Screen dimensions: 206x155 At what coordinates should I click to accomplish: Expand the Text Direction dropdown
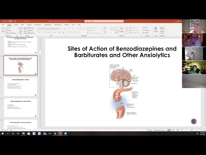92,28
